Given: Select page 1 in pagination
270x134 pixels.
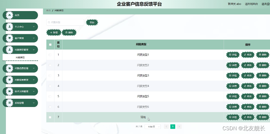Looking at the screenshot, I should point(173,127).
